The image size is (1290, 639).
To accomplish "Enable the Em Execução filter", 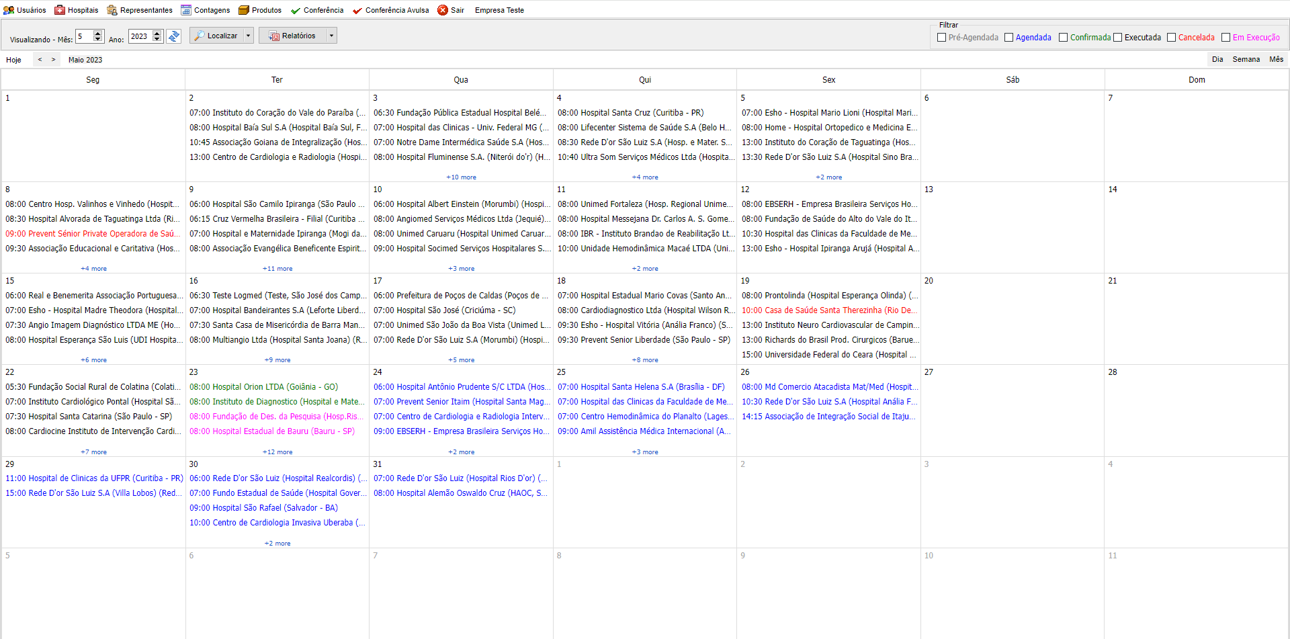I will [1225, 37].
